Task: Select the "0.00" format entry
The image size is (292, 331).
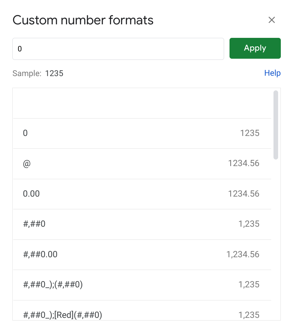Action: tap(32, 194)
